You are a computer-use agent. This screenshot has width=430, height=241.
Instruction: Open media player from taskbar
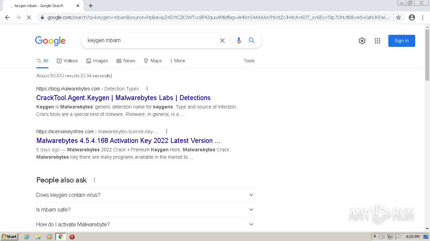pyautogui.click(x=49, y=237)
